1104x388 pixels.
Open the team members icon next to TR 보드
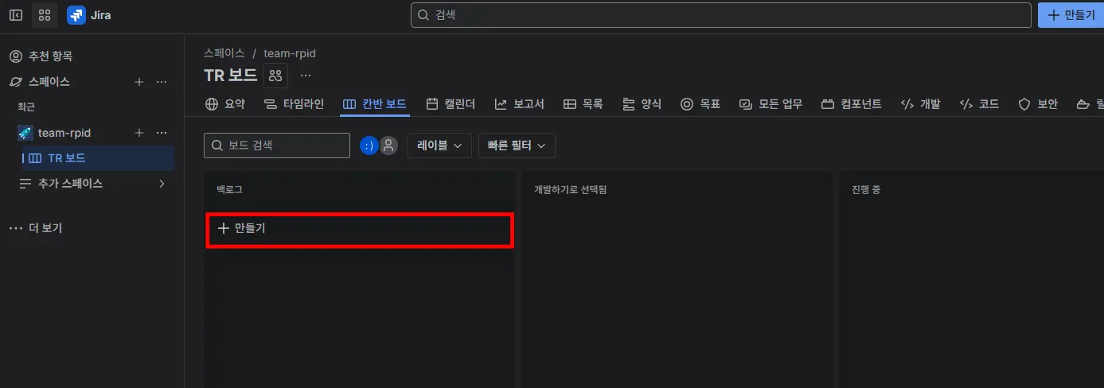click(275, 75)
